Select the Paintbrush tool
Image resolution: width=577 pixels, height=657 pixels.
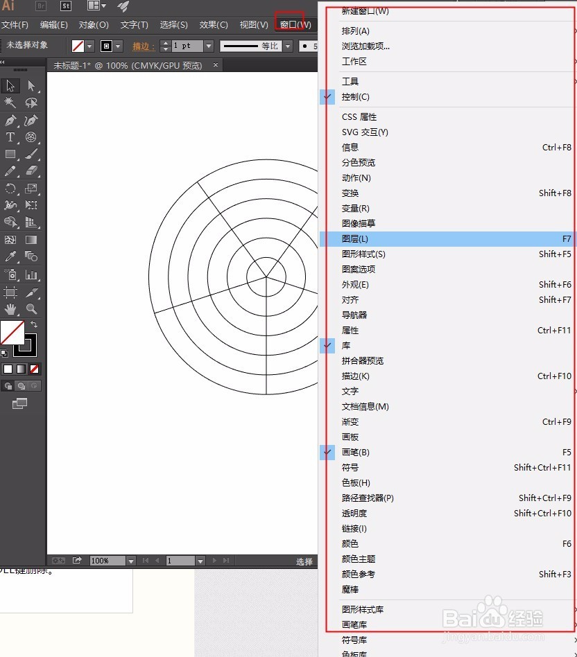(31, 154)
